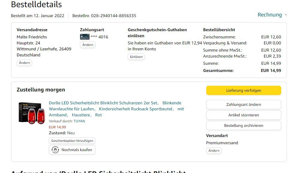Screen dimensions: 307x173
Task: Archive order with Bestellung archivieren
Action: tap(243, 125)
